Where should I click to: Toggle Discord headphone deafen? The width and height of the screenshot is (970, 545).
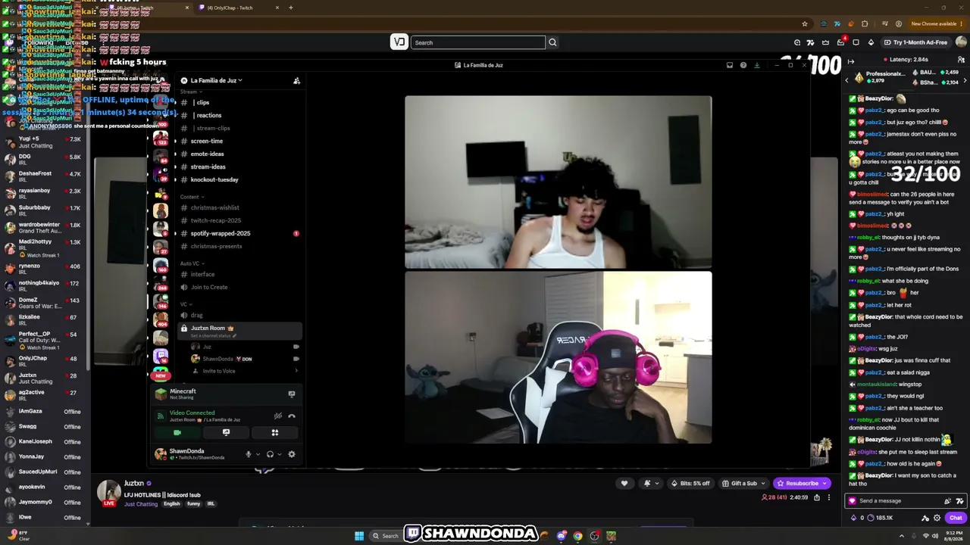[270, 454]
